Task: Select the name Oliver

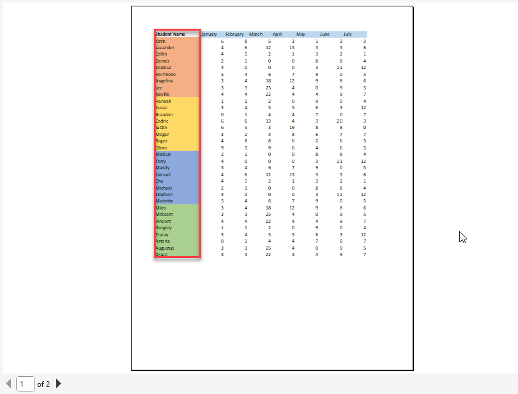Action: point(161,148)
